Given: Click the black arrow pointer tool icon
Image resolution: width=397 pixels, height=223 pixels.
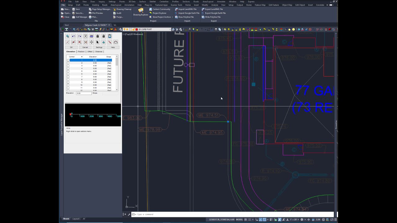Looking at the screenshot, I should (97, 42).
